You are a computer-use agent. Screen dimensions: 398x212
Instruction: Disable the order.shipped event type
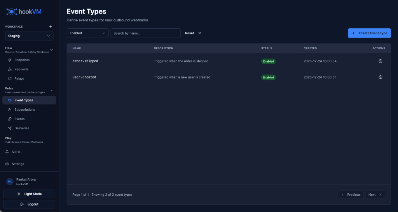380,61
